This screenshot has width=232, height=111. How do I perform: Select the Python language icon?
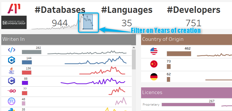point(12,109)
